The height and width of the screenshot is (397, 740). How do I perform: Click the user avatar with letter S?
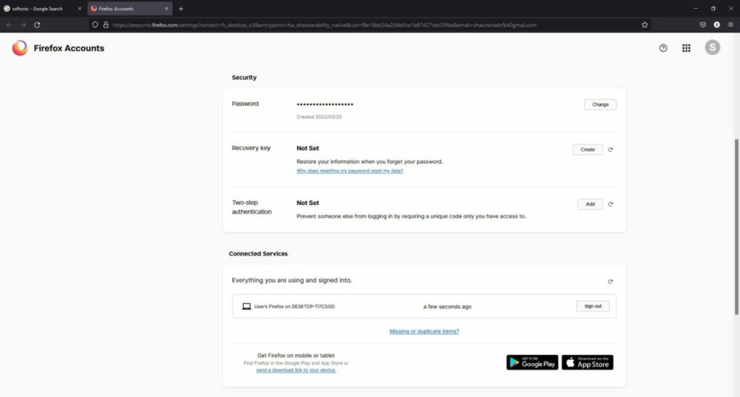[x=713, y=48]
